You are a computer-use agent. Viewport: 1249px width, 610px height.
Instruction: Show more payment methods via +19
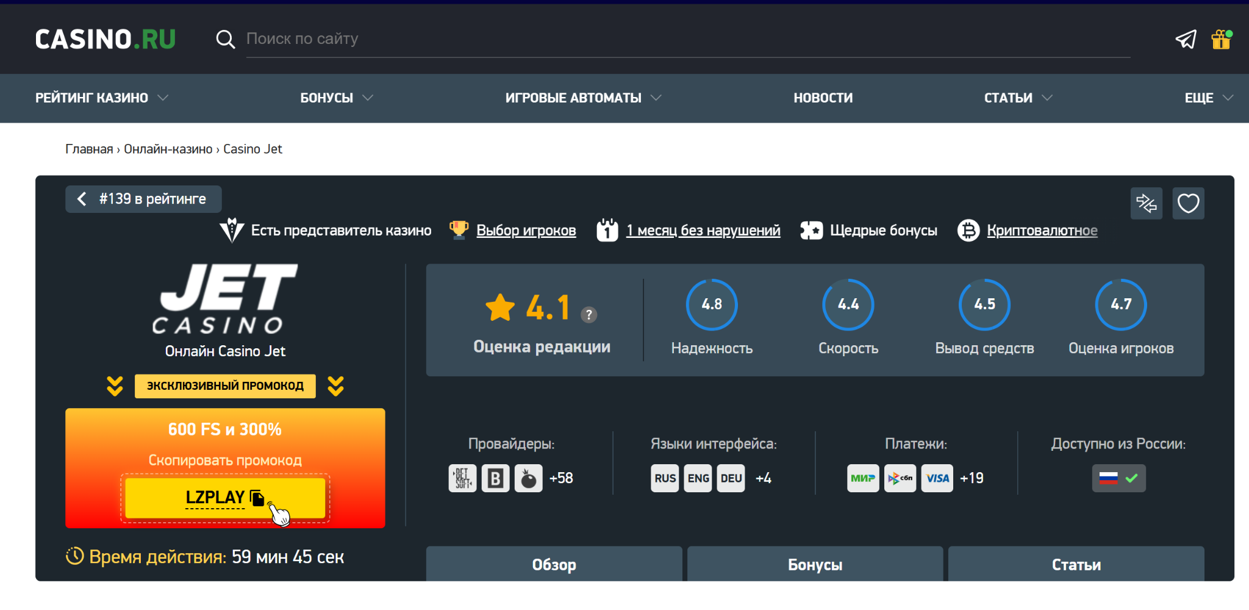(972, 478)
